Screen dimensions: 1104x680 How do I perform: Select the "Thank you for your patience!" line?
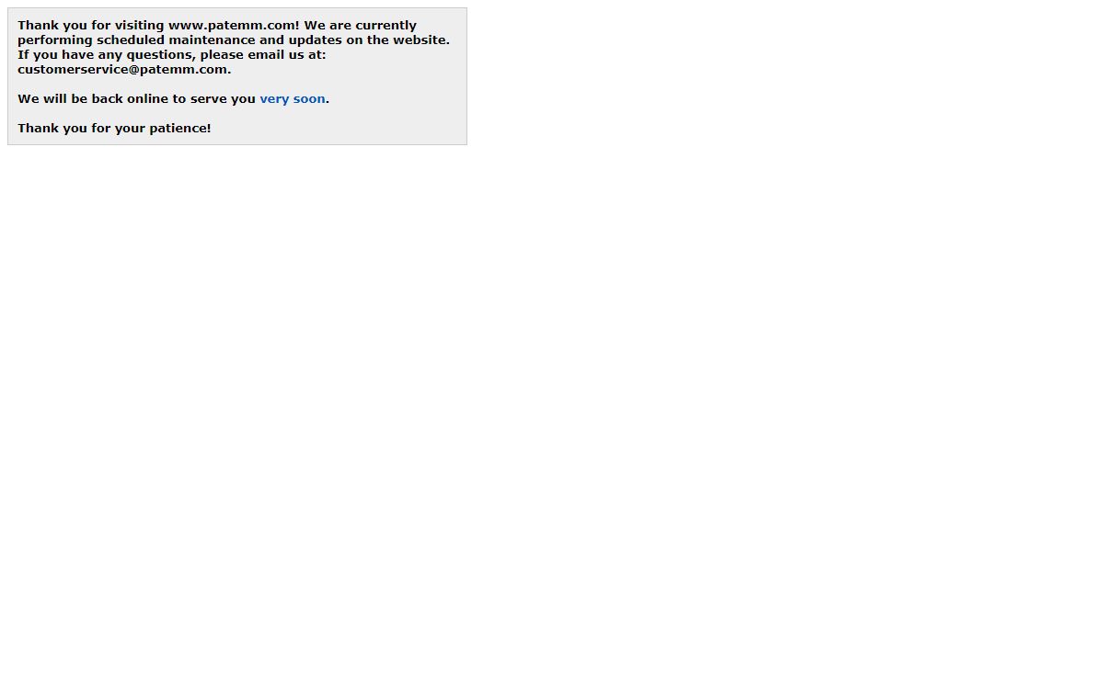(114, 129)
